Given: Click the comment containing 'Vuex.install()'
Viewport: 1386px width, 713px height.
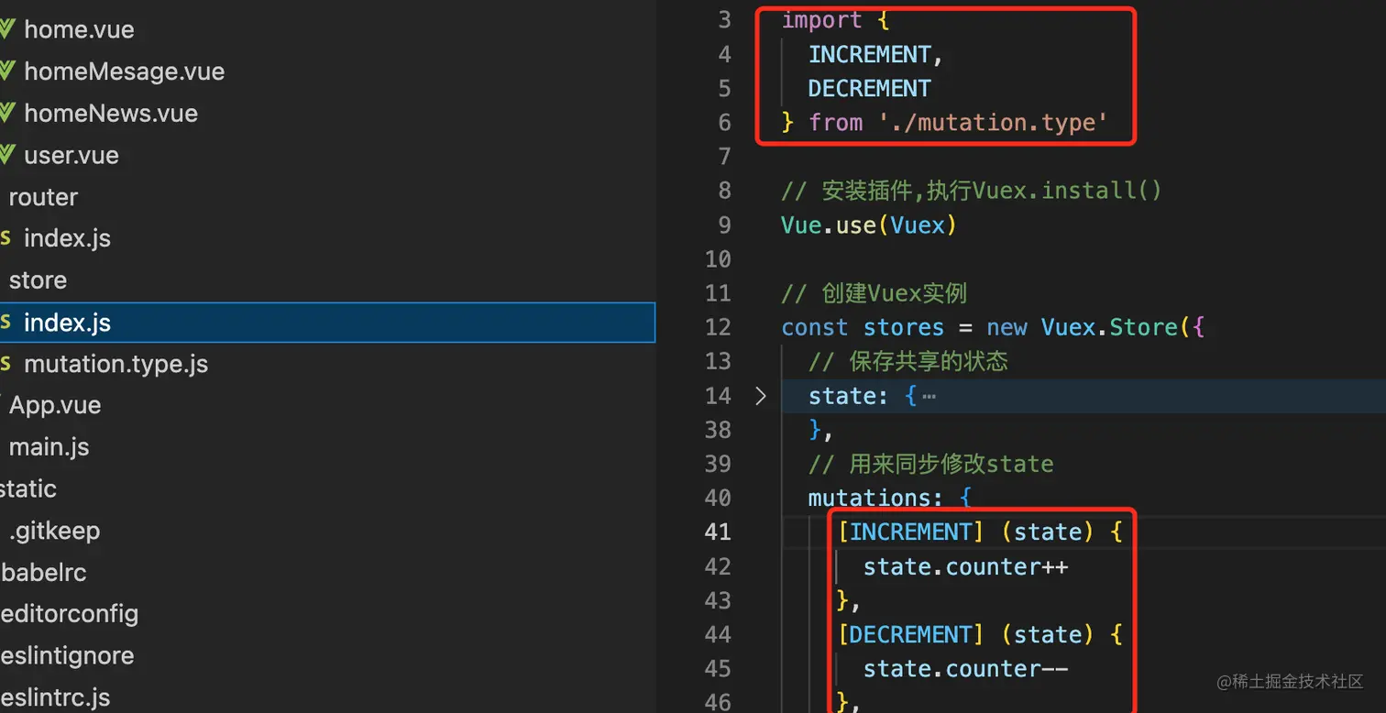Looking at the screenshot, I should [972, 191].
